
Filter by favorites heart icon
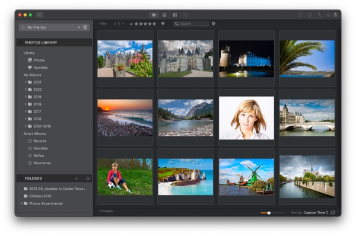(x=163, y=24)
